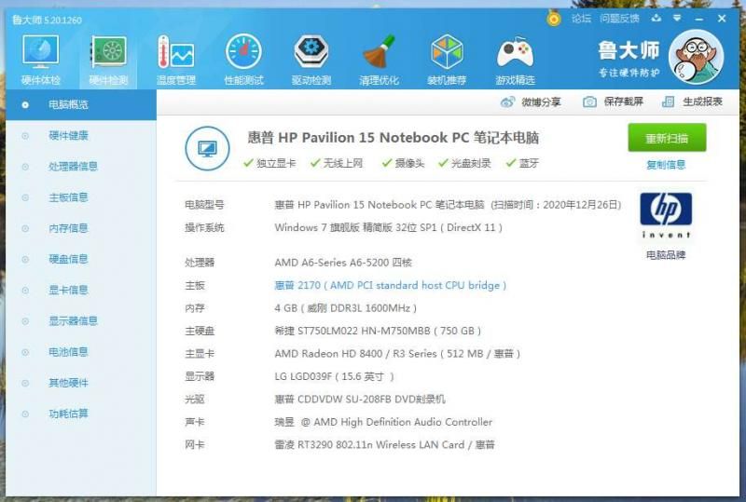Open 问题反馈 feedback link
Screen dimensions: 746x502
[619, 19]
